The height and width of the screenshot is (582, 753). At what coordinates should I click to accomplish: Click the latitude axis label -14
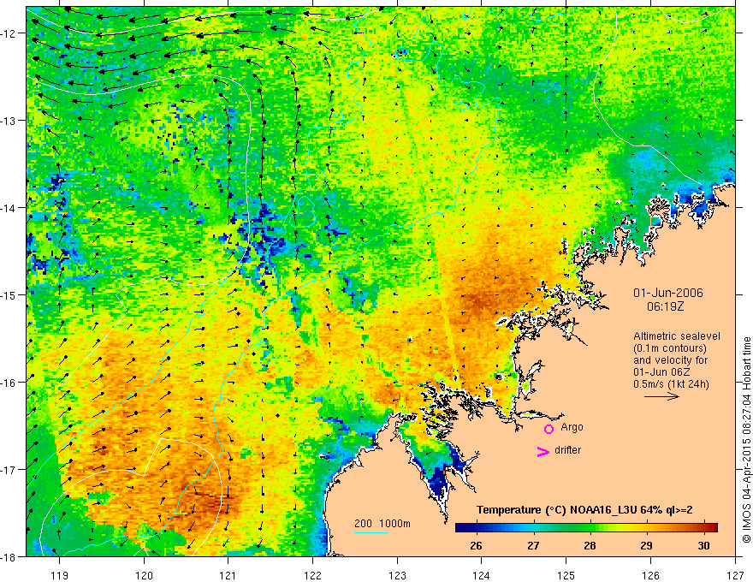tap(9, 208)
